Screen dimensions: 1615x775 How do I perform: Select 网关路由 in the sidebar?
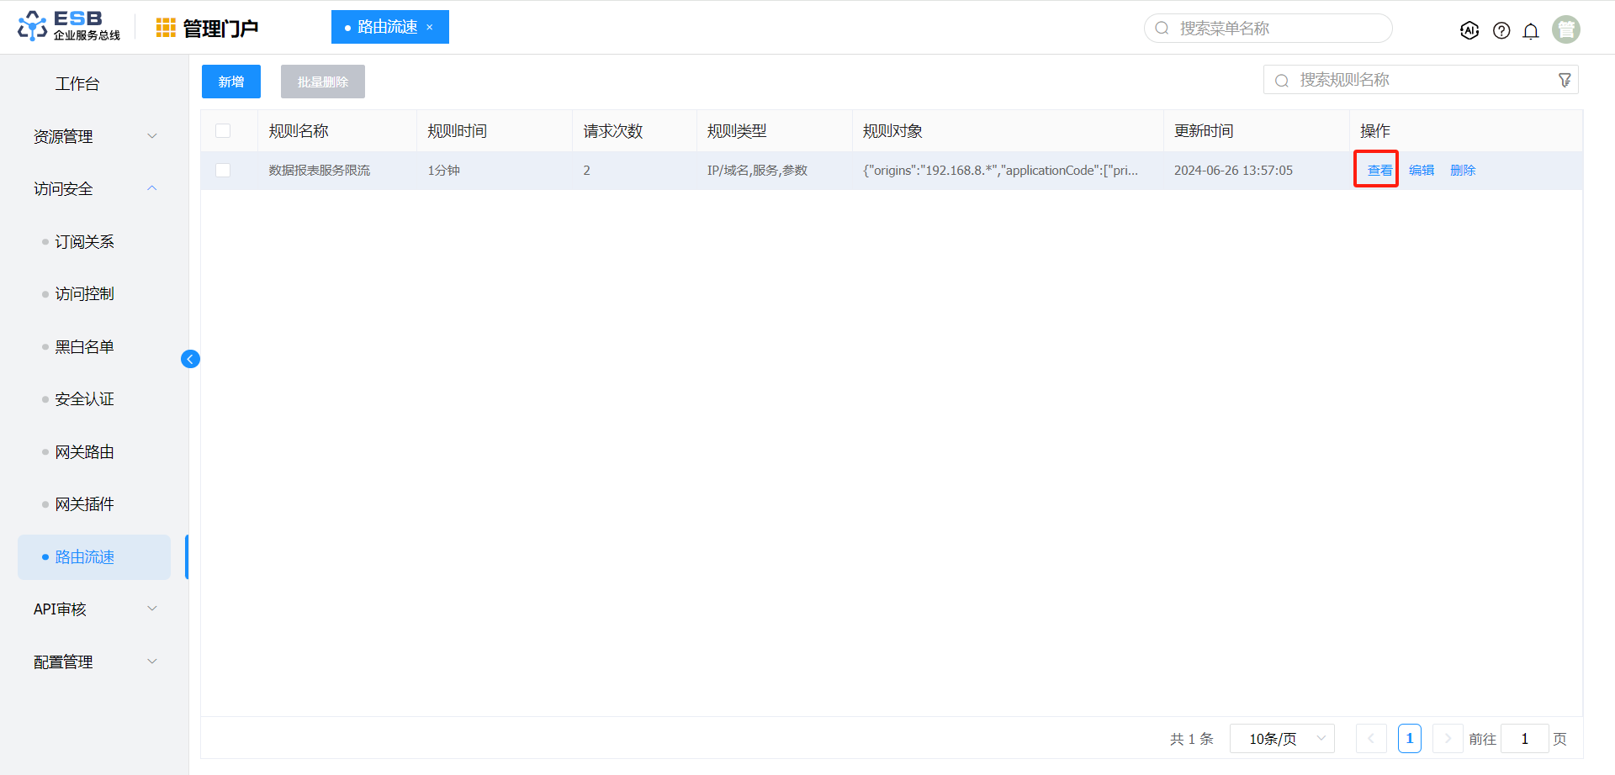[x=84, y=452]
